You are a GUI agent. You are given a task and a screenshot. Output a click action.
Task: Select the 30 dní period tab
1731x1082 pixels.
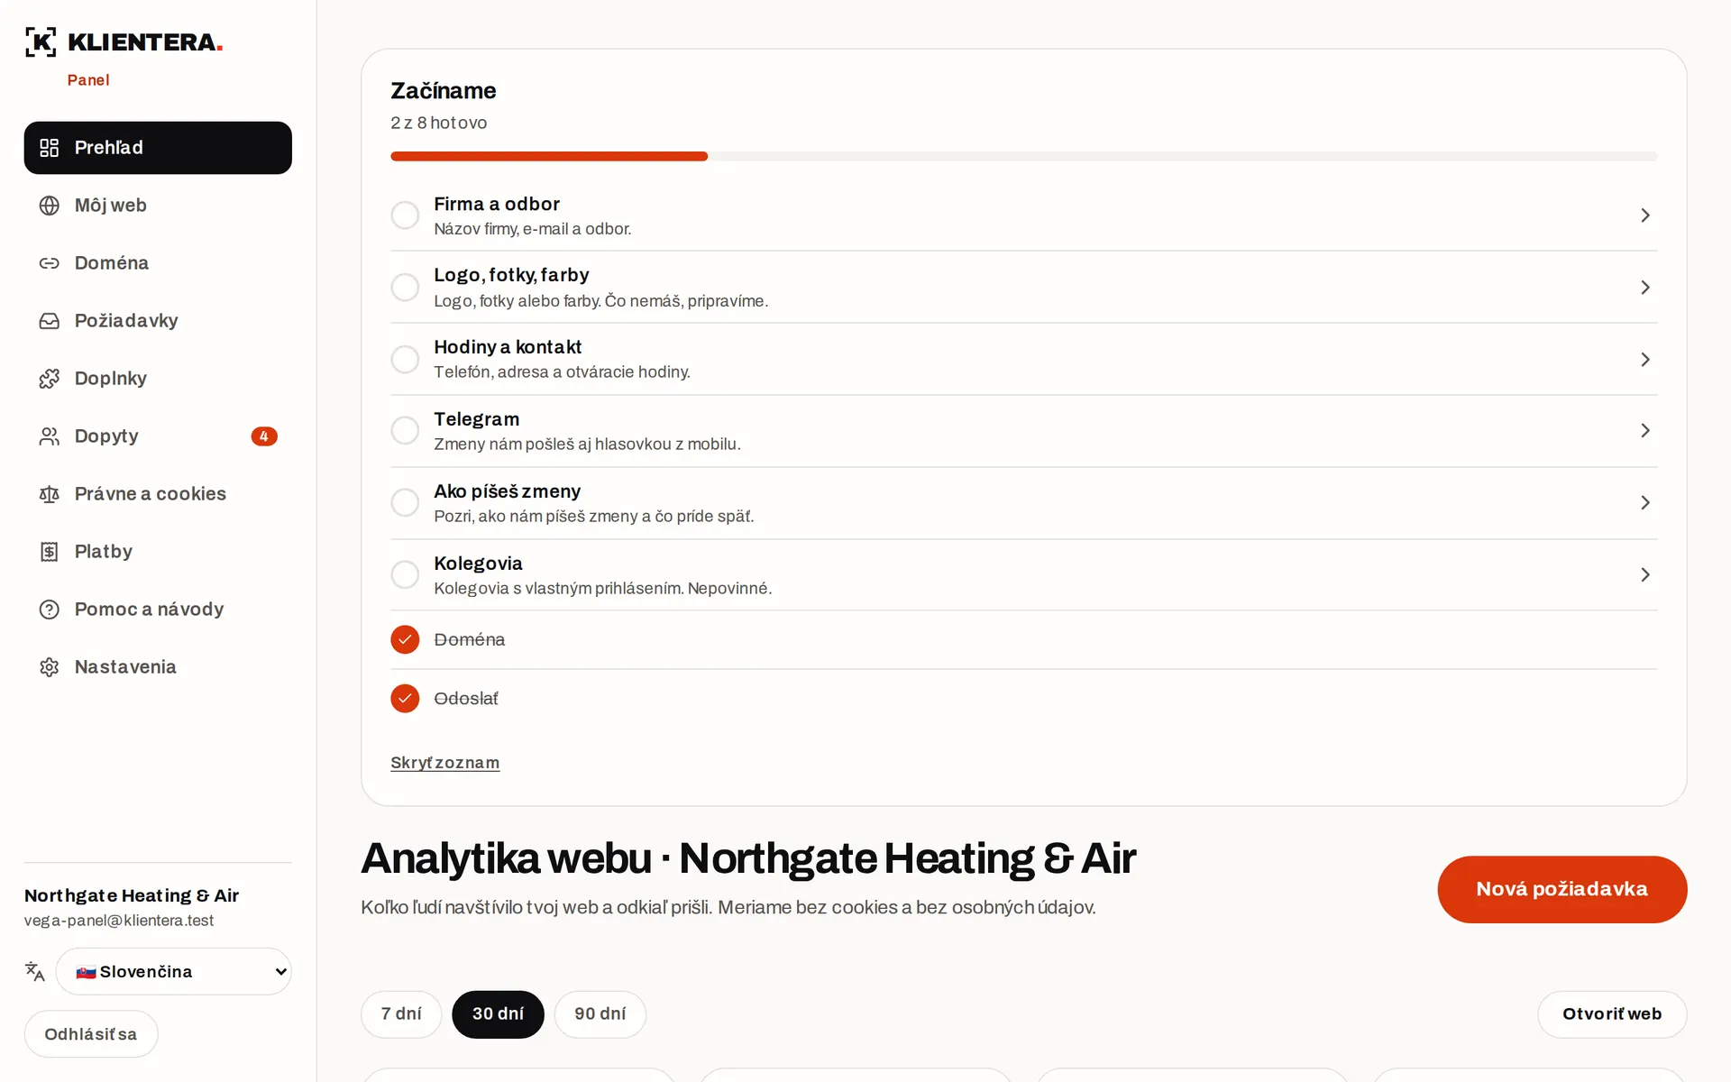click(498, 1014)
